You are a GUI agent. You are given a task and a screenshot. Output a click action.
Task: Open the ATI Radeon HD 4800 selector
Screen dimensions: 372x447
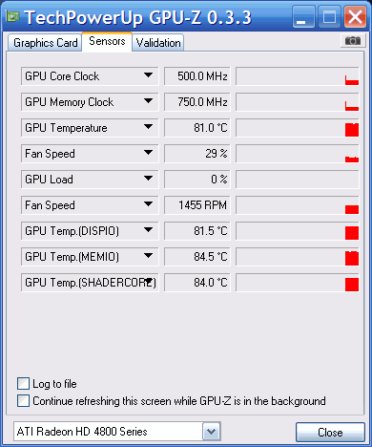[x=211, y=432]
